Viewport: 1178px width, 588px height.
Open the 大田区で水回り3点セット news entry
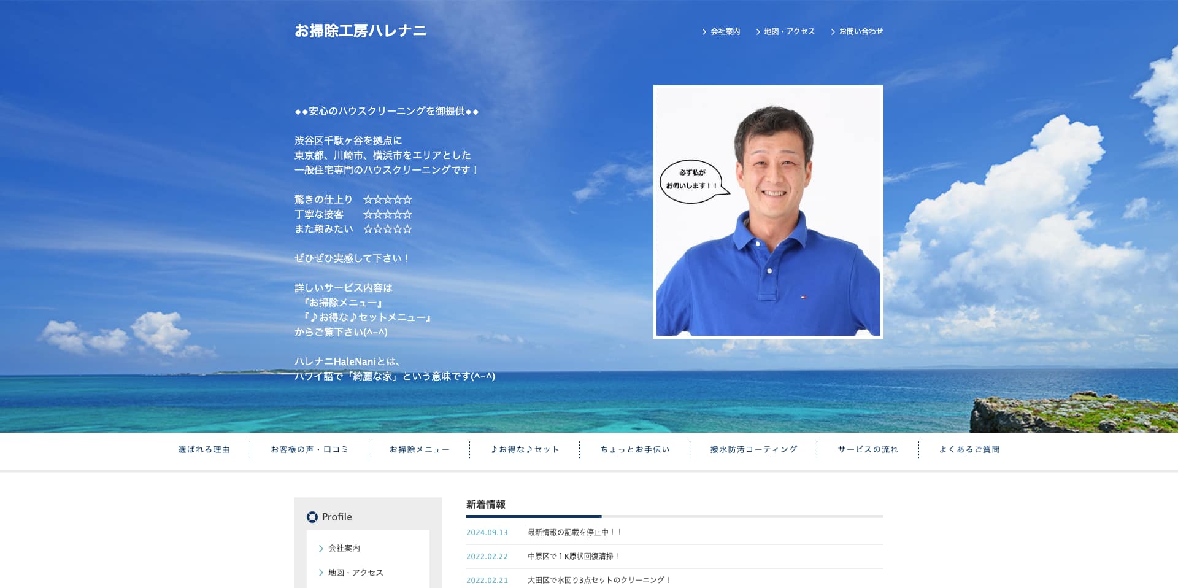pyautogui.click(x=599, y=580)
